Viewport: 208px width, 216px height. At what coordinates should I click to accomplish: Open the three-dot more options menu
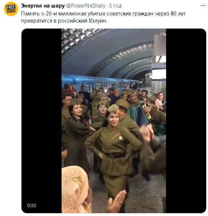coord(203,6)
